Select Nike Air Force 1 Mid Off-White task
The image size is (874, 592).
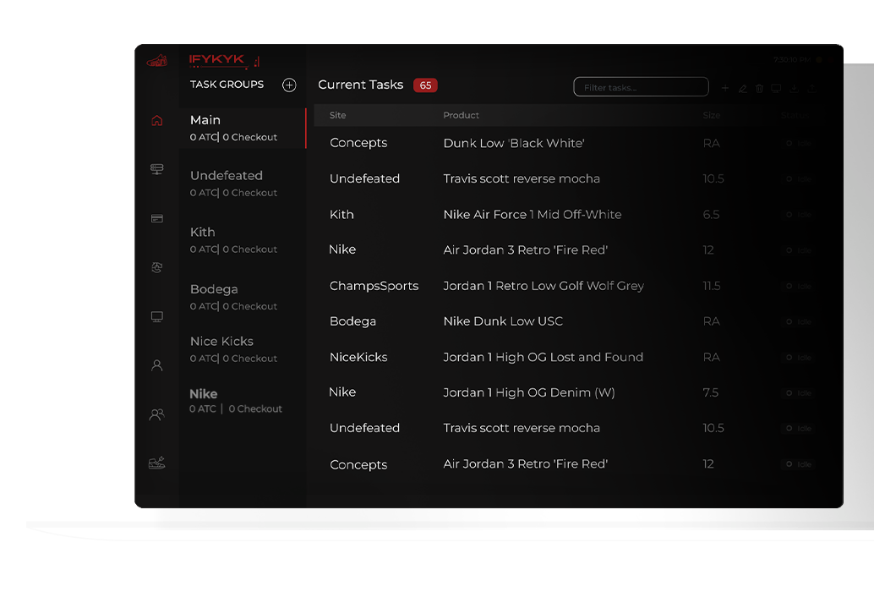[x=533, y=215]
